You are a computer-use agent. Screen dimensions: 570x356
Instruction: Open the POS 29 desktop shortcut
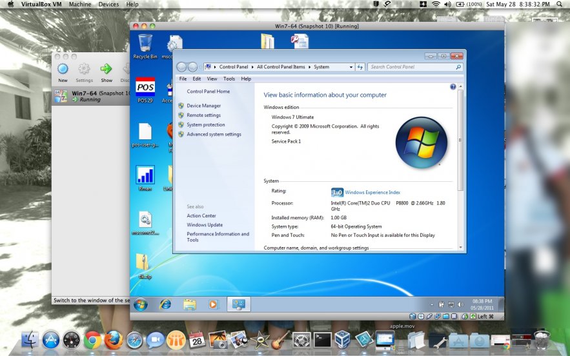pyautogui.click(x=145, y=90)
